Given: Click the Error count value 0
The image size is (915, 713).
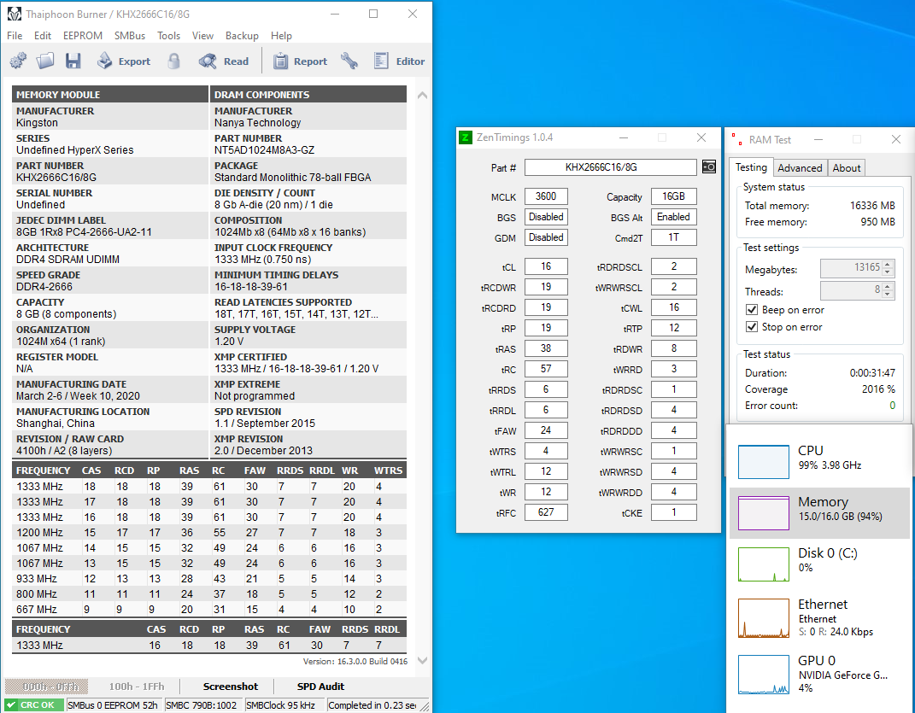Looking at the screenshot, I should (x=892, y=406).
